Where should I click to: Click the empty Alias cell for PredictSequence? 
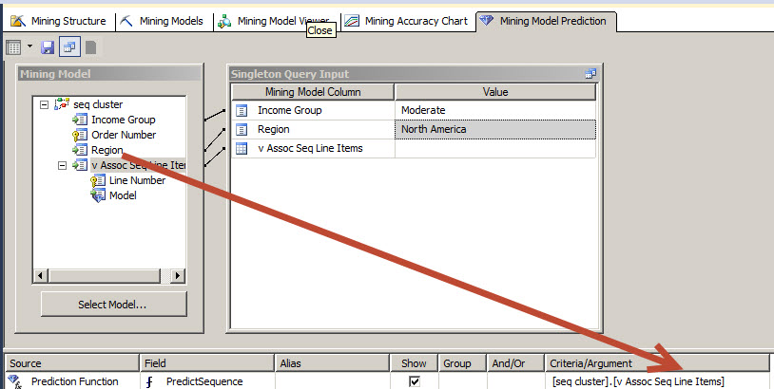pyautogui.click(x=332, y=381)
